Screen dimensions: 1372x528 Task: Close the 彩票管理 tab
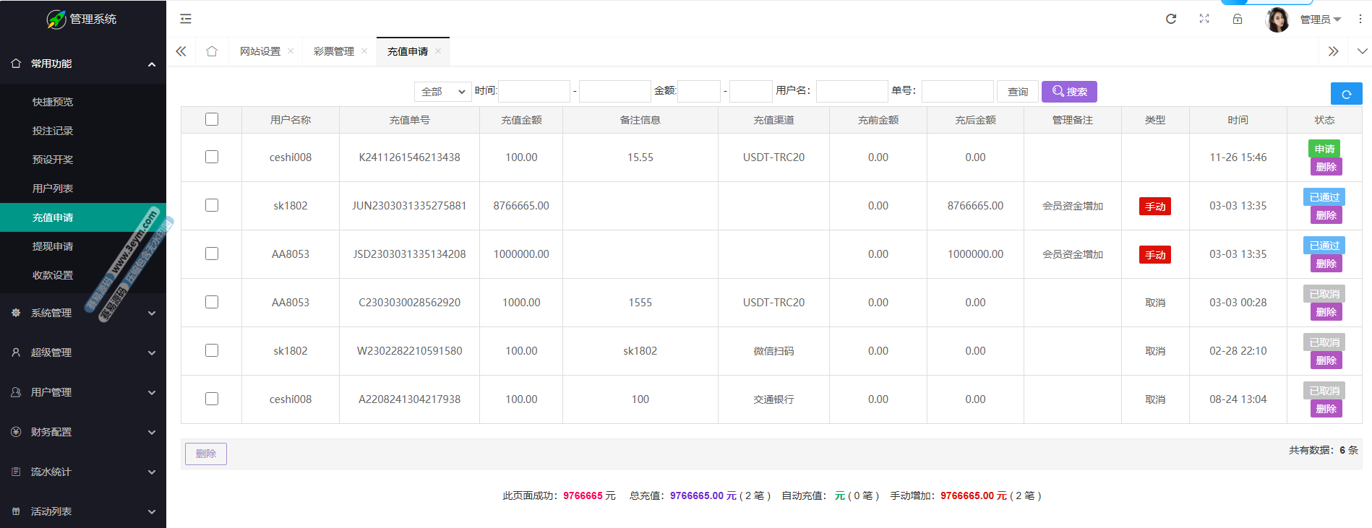click(364, 51)
